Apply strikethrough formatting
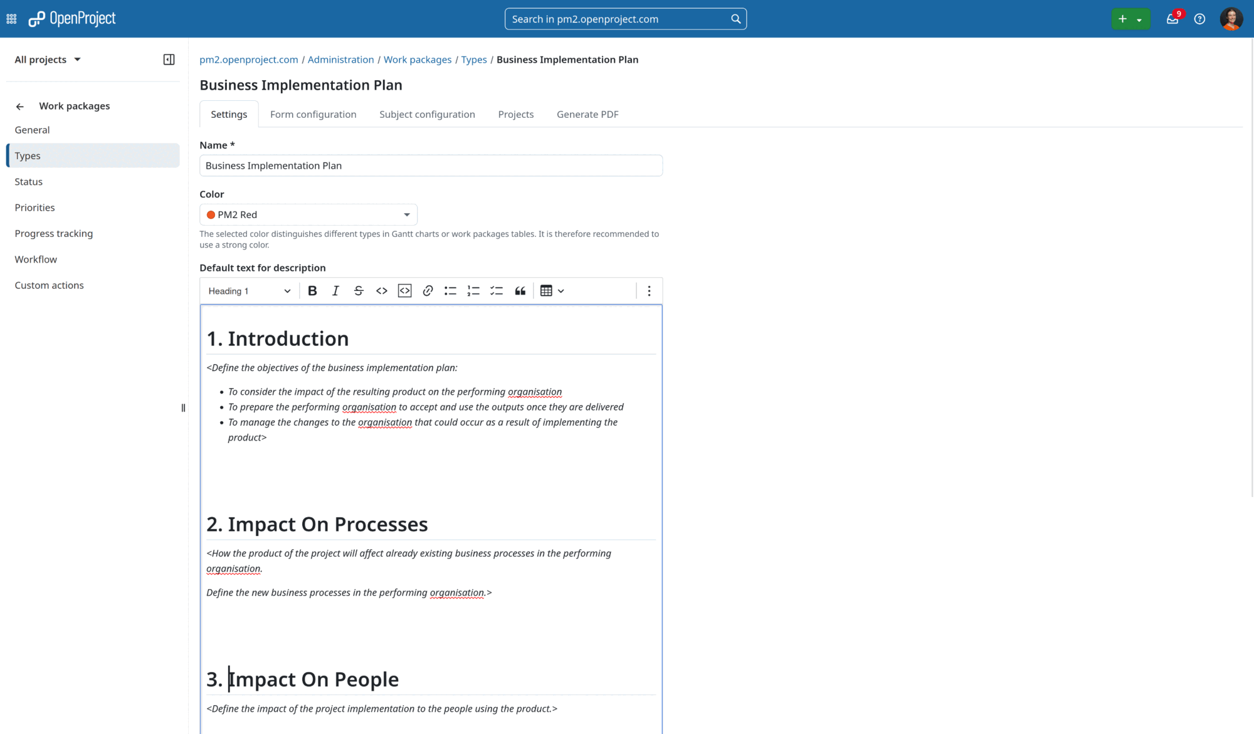This screenshot has height=734, width=1254. pyautogui.click(x=358, y=290)
